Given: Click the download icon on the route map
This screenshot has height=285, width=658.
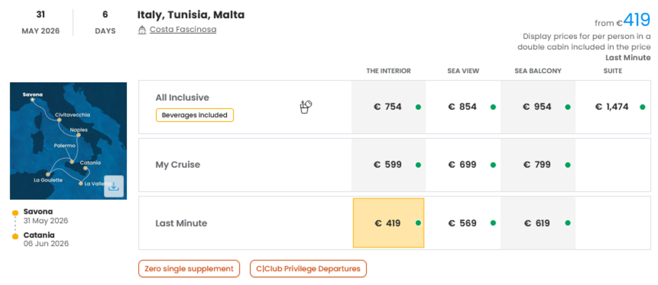Looking at the screenshot, I should click(x=114, y=186).
